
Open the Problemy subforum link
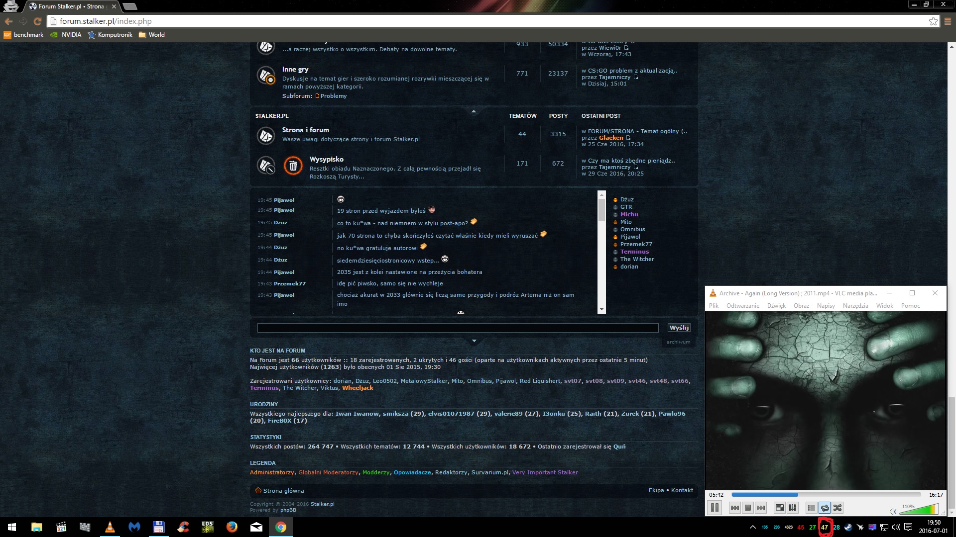pyautogui.click(x=333, y=96)
